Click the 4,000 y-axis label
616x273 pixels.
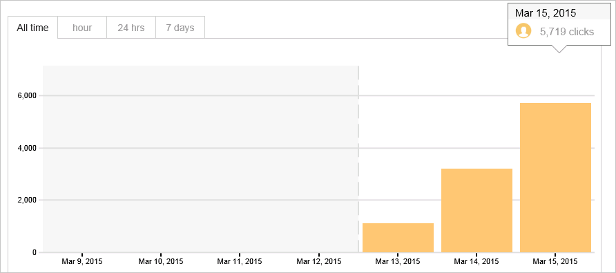[x=27, y=148]
